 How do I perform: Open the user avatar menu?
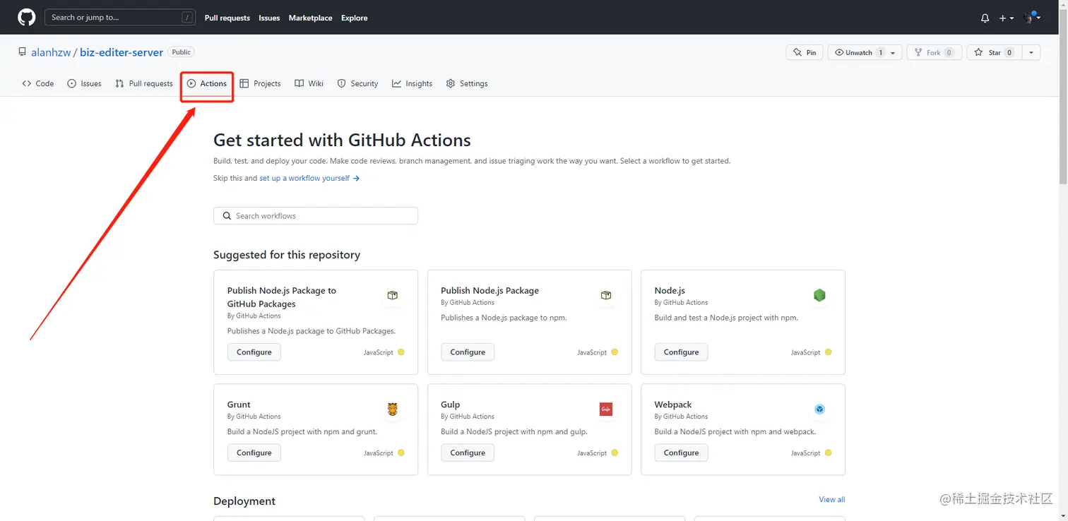pyautogui.click(x=1032, y=18)
